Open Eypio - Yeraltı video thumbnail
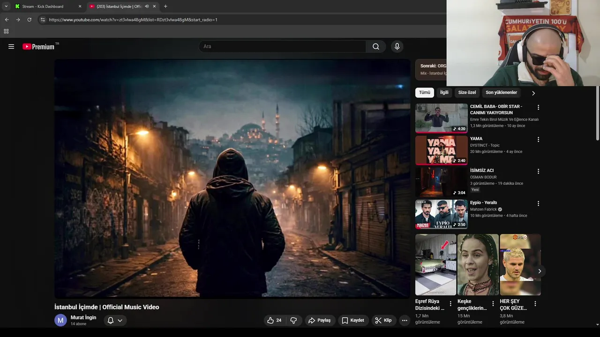 coord(442,214)
